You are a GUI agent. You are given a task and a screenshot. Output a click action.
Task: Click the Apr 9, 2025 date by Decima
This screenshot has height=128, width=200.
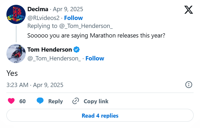pos(68,9)
